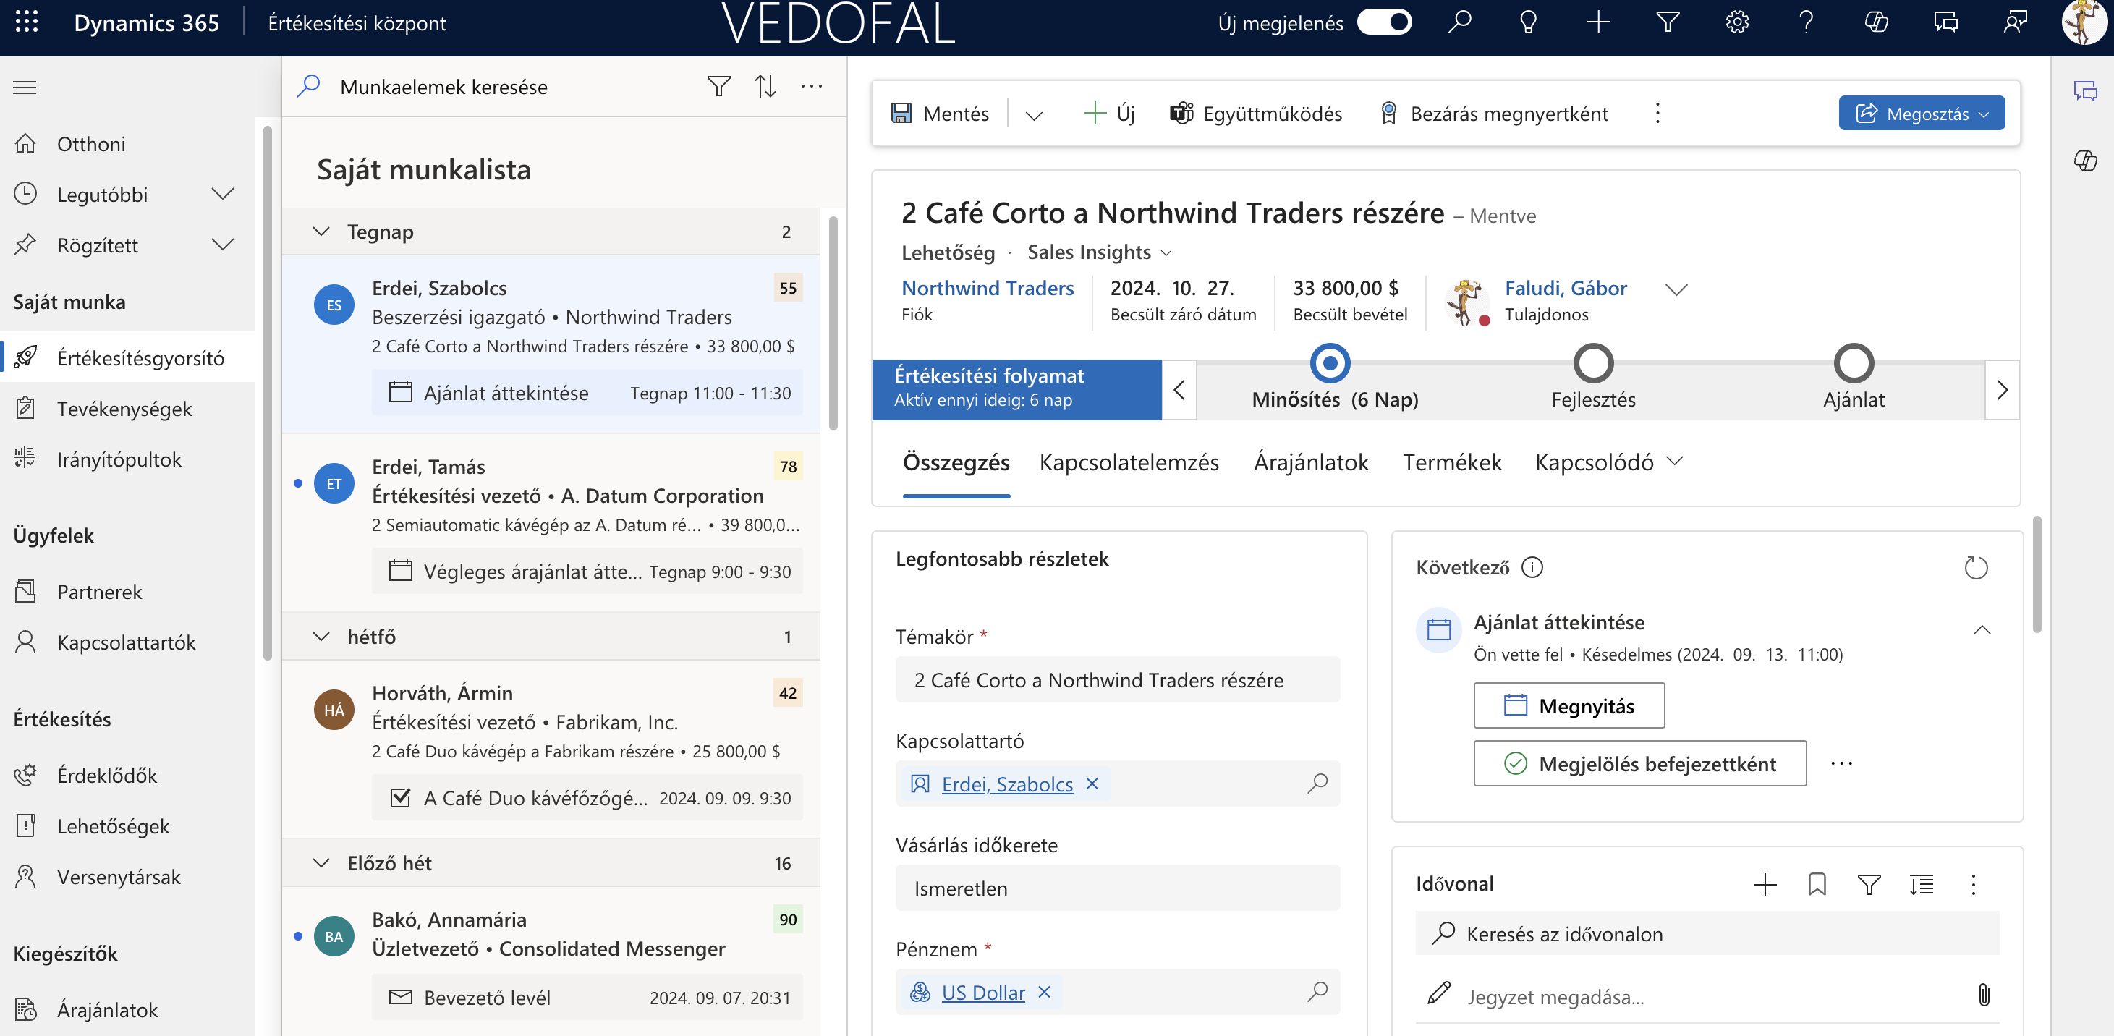The image size is (2114, 1036).
Task: Open the Kapcsolatelemzés tab
Action: pyautogui.click(x=1129, y=462)
